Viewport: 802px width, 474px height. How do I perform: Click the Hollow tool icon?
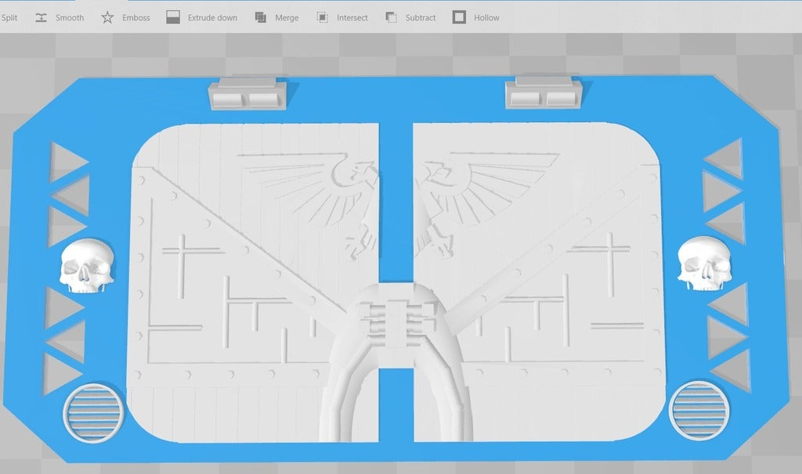[458, 16]
